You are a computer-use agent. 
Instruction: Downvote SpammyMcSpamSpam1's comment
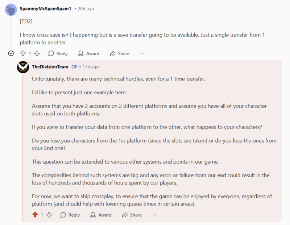tap(37, 53)
